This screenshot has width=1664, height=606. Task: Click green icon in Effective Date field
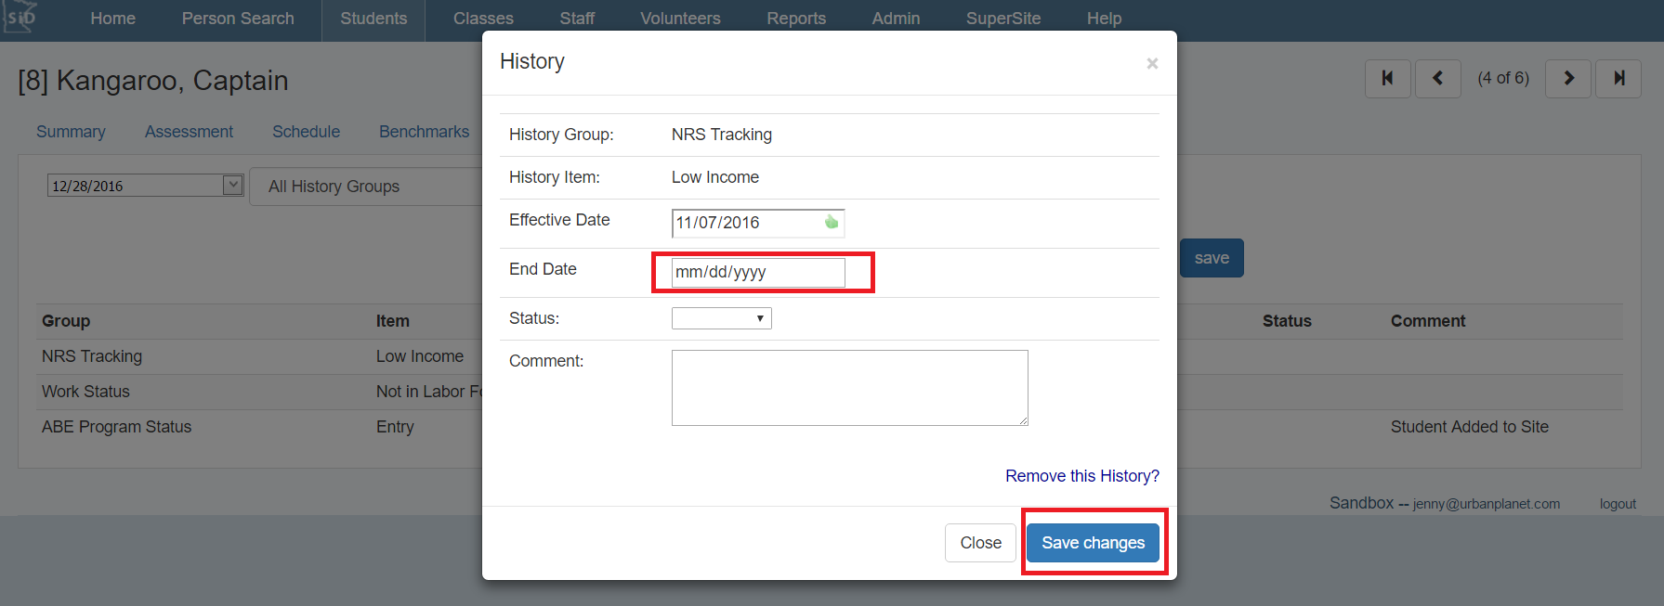tap(831, 223)
